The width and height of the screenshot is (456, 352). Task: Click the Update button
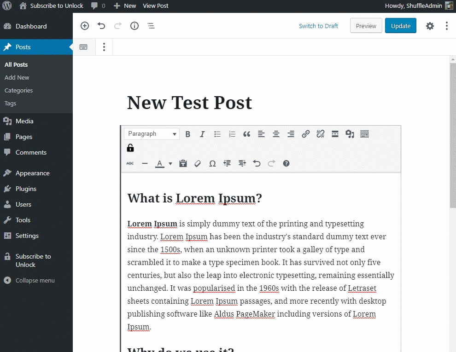click(x=400, y=26)
